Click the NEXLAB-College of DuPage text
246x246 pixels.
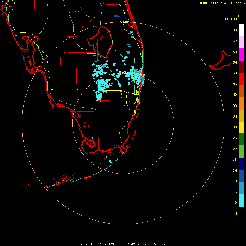point(218,3)
